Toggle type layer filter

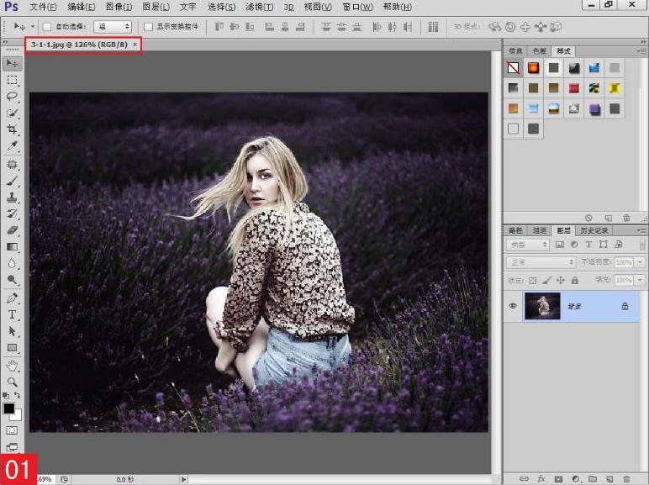(x=588, y=245)
